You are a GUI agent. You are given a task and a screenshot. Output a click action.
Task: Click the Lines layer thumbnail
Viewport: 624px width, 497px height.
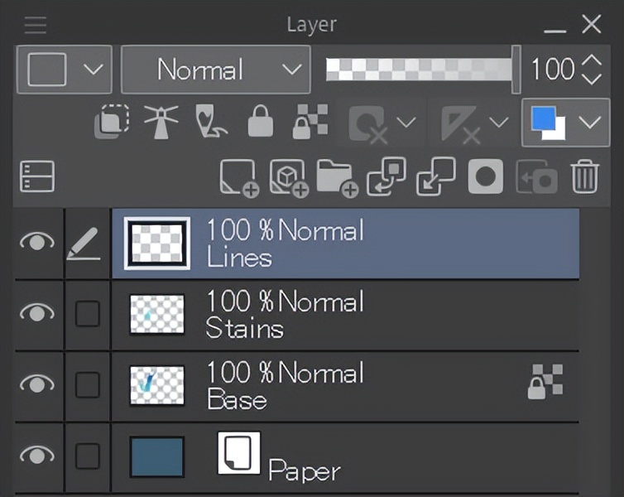click(157, 244)
